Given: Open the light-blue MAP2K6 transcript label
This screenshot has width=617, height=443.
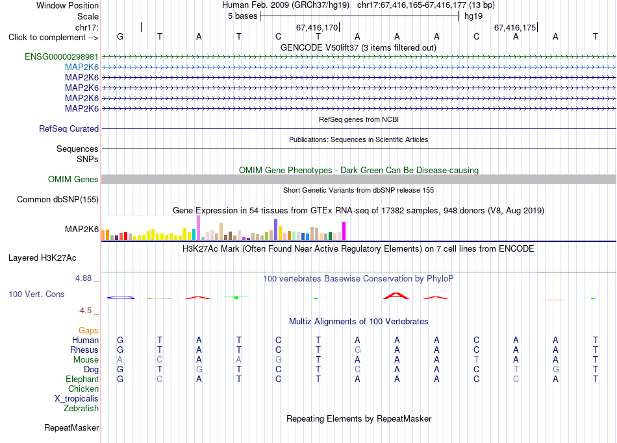Looking at the screenshot, I should point(82,67).
